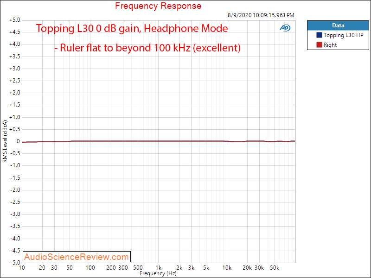Click the +5.0 y-axis tick label
The image size is (371, 278).
[15, 20]
